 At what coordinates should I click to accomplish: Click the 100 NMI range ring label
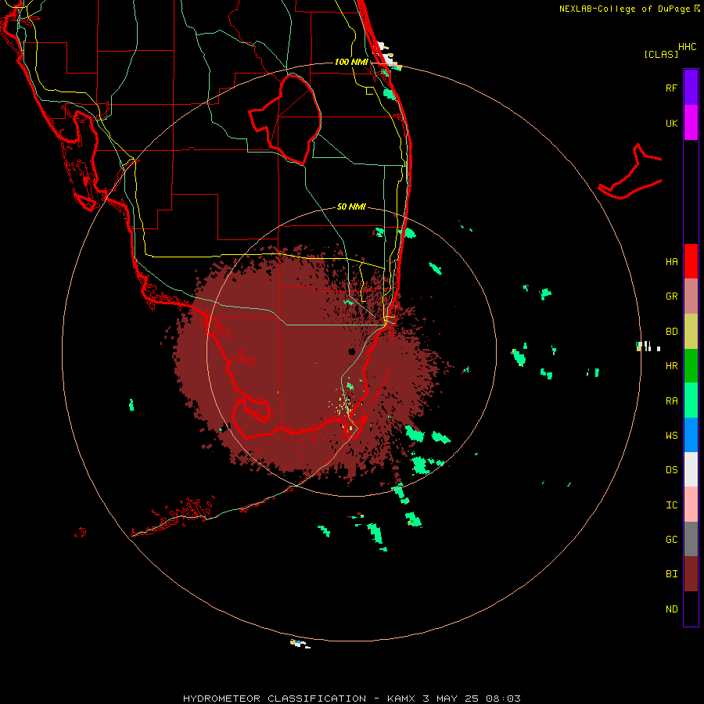351,62
